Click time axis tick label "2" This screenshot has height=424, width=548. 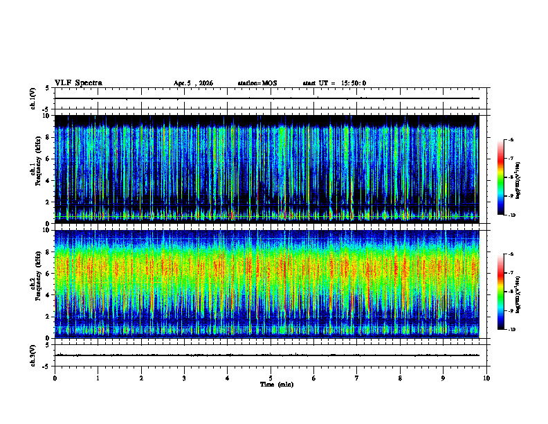pos(141,378)
